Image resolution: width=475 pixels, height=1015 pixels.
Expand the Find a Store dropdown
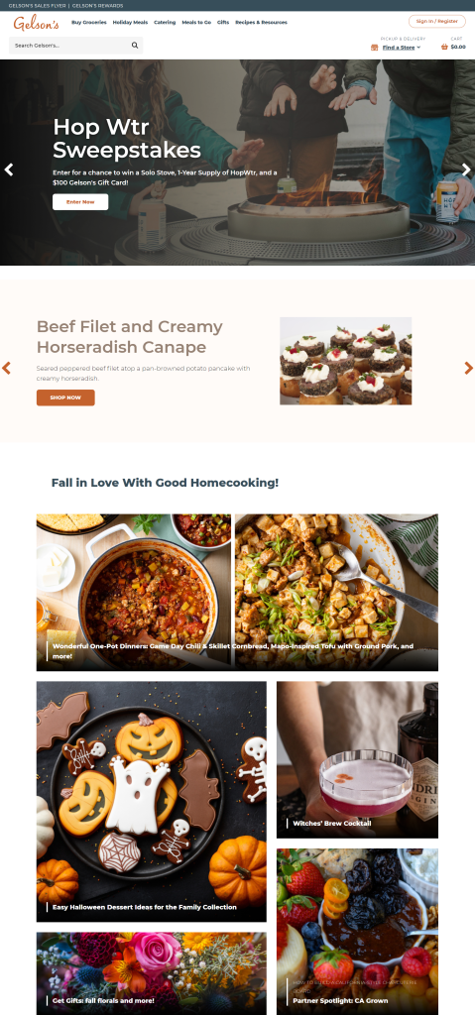pos(402,48)
